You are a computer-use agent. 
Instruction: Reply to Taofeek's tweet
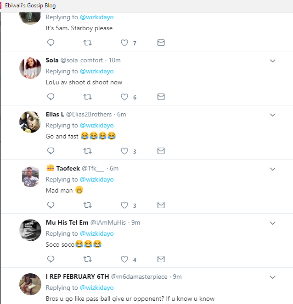[51, 205]
